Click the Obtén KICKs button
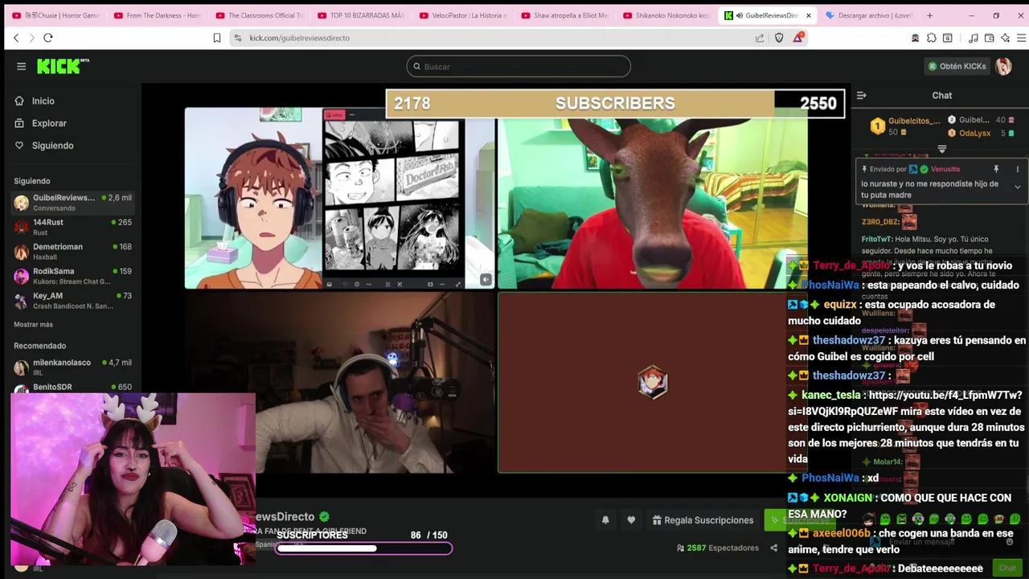The height and width of the screenshot is (579, 1029). 957,66
